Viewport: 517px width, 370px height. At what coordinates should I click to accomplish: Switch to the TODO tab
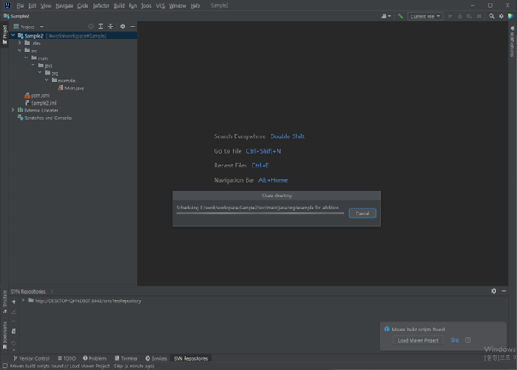point(66,358)
